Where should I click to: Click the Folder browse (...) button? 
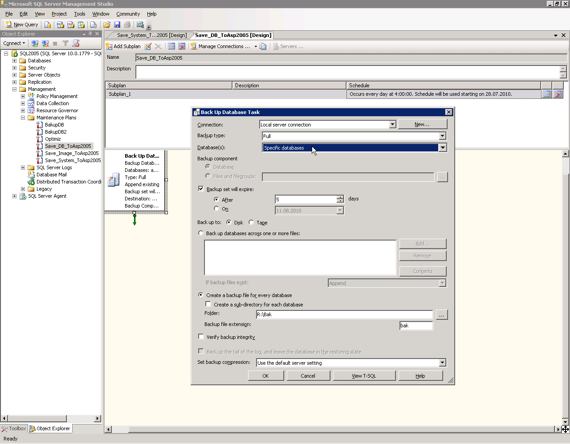tap(441, 315)
